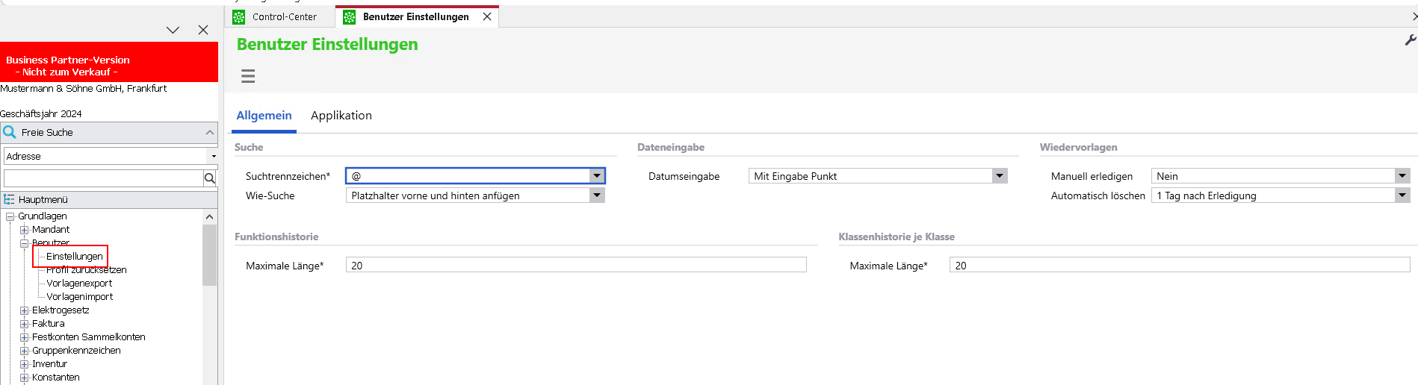The width and height of the screenshot is (1418, 385).
Task: Click the Funktionshistorie Maximale Länge field
Action: tap(575, 266)
